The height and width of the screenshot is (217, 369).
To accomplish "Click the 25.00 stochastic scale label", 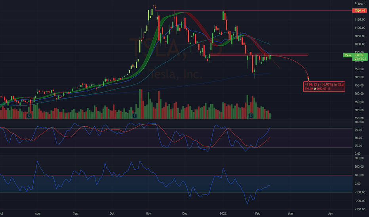I will click(358, 146).
